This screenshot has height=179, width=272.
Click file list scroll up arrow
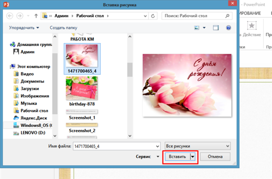[x=130, y=37]
